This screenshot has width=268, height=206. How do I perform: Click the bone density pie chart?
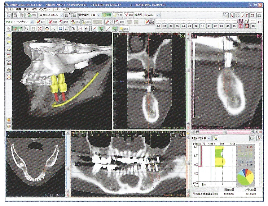pos(246,176)
